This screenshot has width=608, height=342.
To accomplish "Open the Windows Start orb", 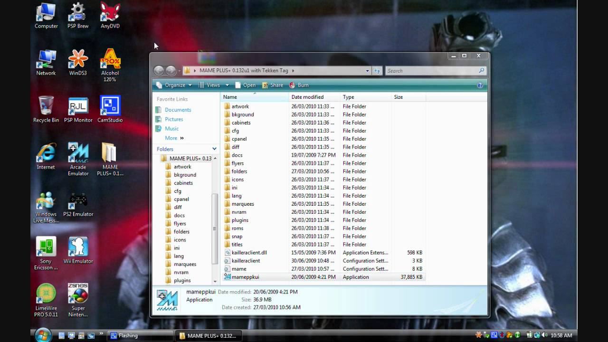I will coord(43,334).
